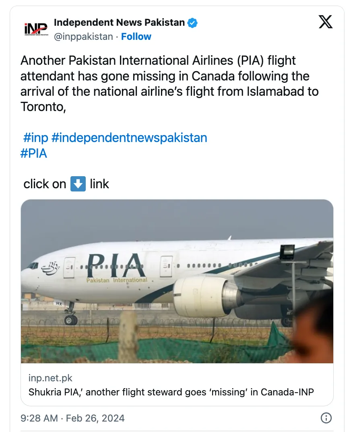Click the 'click on link' text line
This screenshot has width=355, height=432.
[x=66, y=184]
